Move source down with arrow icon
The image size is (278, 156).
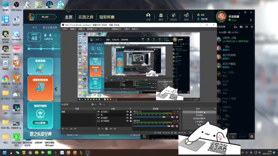[115, 129]
